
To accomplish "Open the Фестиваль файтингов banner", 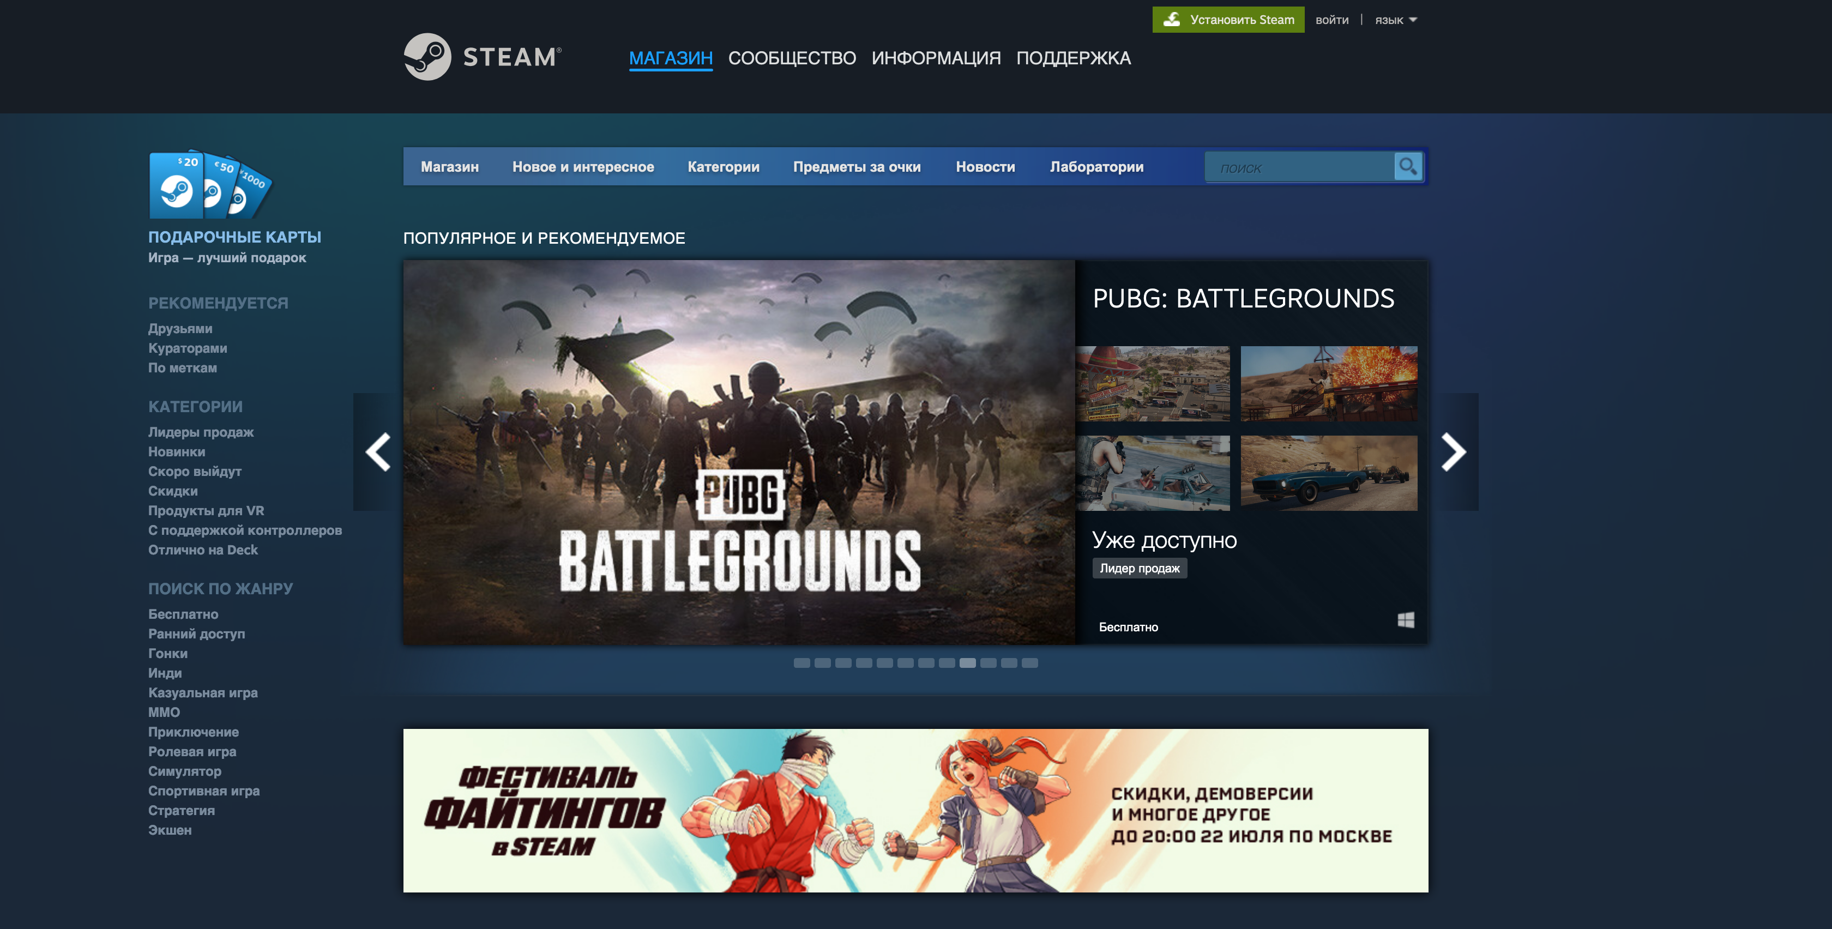I will click(x=915, y=810).
